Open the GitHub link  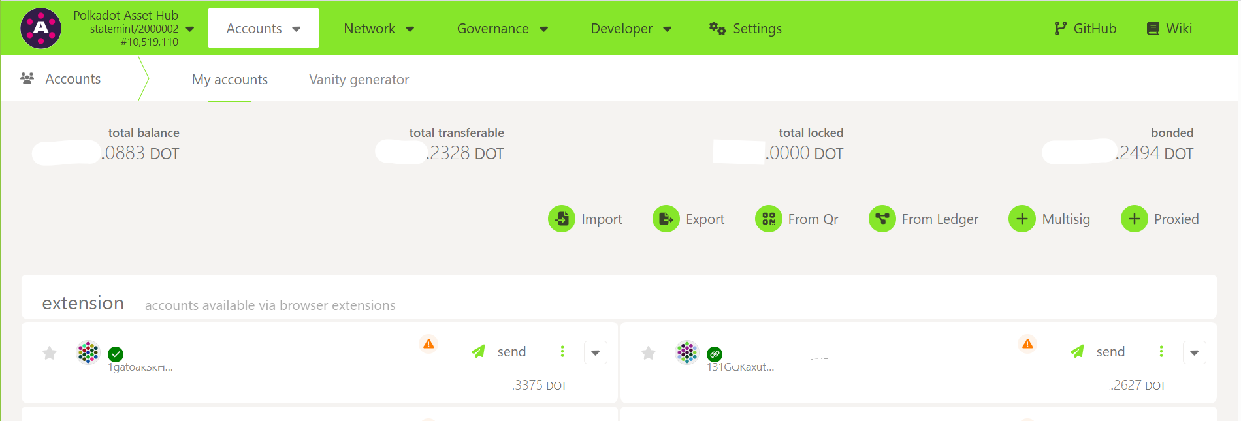[x=1086, y=29]
